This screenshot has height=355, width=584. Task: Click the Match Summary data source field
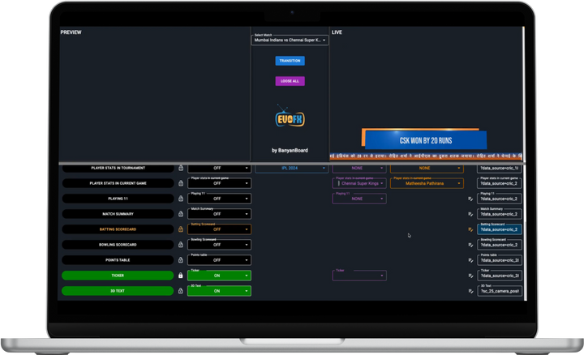point(499,214)
